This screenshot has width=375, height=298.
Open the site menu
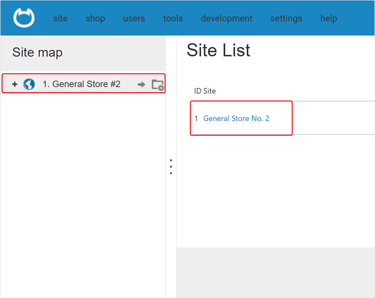(x=60, y=18)
